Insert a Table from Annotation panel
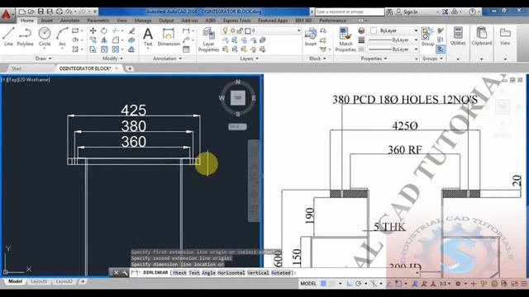The image size is (529, 297). click(x=186, y=49)
